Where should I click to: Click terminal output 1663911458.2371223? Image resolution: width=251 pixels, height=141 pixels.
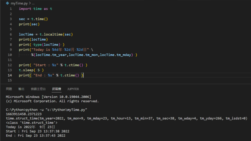click(24, 114)
